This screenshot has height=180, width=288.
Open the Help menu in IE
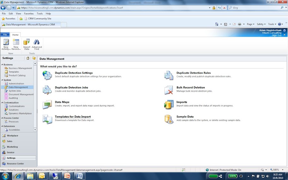(x=48, y=14)
